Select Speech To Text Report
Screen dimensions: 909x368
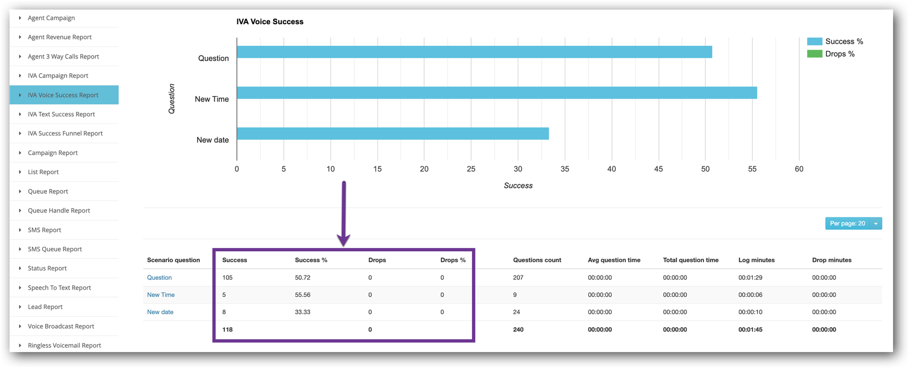tap(59, 288)
